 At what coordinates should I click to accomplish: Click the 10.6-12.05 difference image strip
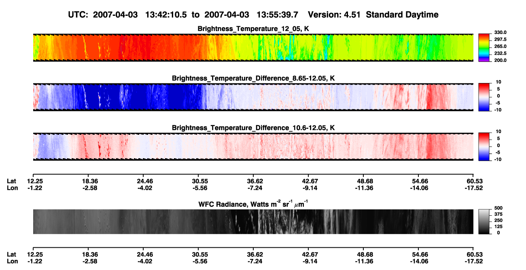tap(253, 147)
